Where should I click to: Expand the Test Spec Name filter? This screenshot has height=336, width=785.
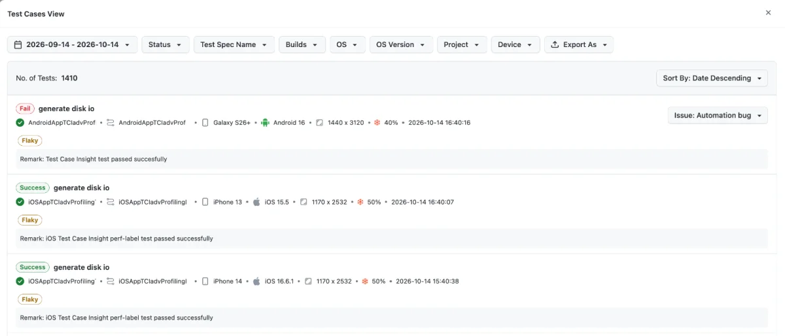click(x=234, y=44)
